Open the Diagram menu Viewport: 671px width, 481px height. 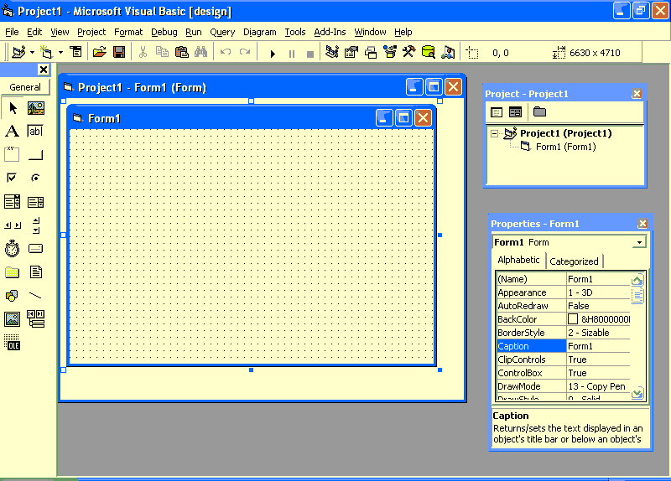(x=259, y=32)
